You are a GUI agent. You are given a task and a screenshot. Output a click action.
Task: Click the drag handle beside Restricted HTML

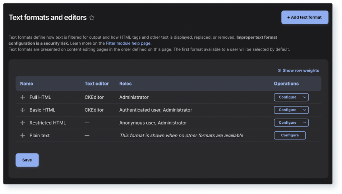[x=22, y=122]
